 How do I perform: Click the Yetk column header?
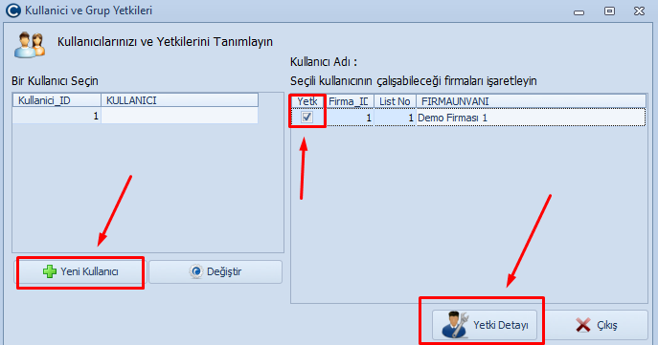[307, 101]
